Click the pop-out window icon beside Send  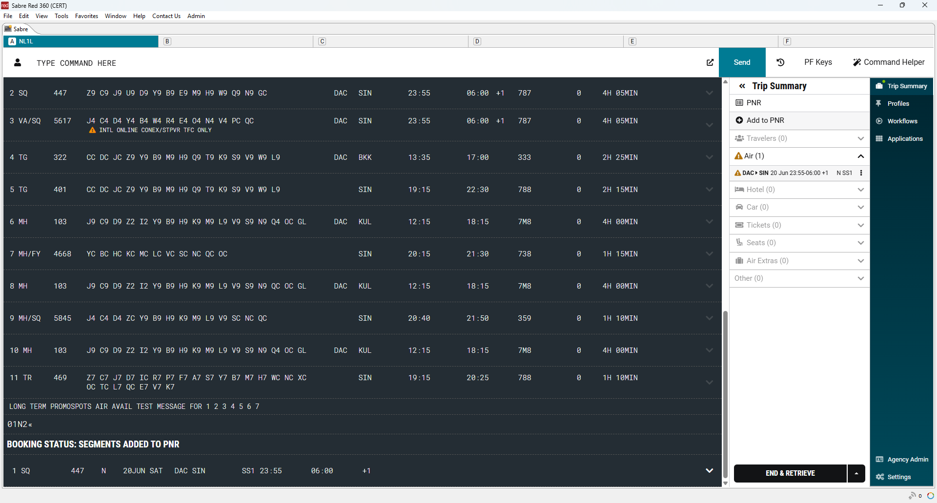(x=710, y=62)
